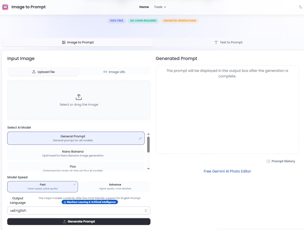This screenshot has height=230, width=304.
Task: Expand the Tools dropdown menu
Action: pyautogui.click(x=160, y=7)
